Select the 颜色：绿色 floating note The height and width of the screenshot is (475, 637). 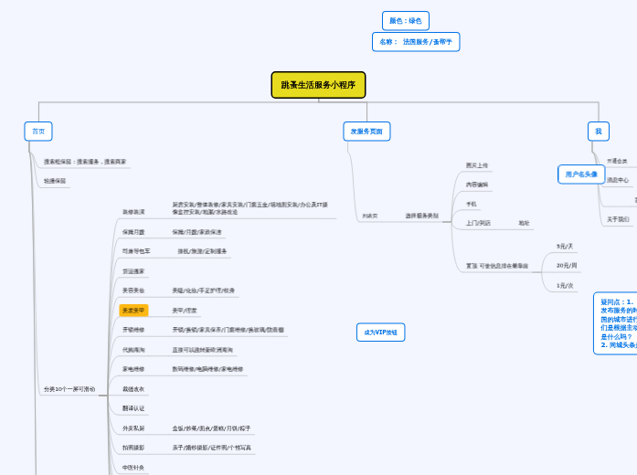pos(405,20)
